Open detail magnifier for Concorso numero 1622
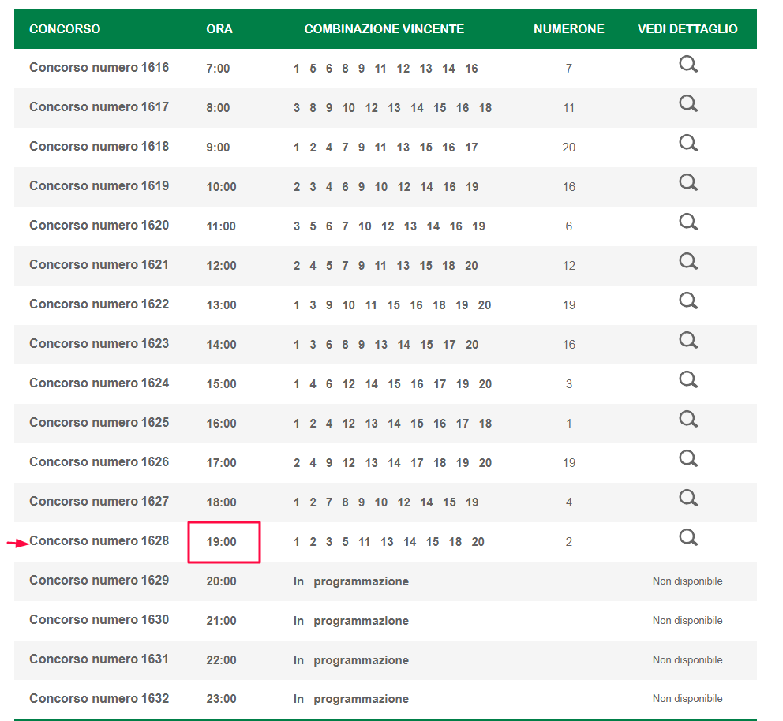 688,301
